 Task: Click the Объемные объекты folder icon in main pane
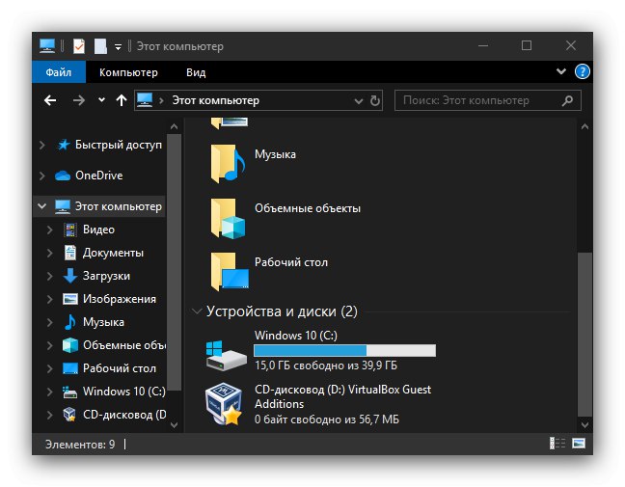pyautogui.click(x=228, y=219)
